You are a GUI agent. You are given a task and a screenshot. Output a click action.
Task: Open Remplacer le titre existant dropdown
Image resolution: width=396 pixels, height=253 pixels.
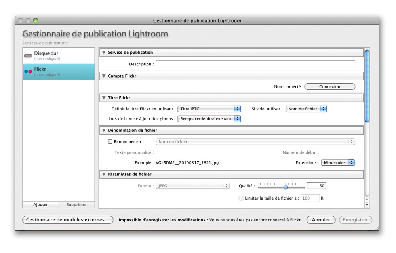[209, 119]
